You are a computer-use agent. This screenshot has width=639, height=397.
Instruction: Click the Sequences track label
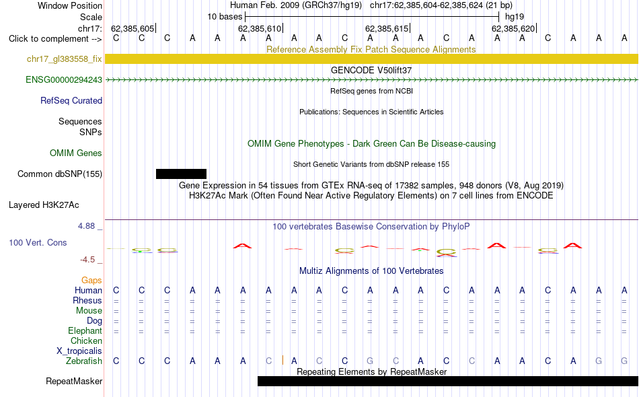tap(80, 122)
